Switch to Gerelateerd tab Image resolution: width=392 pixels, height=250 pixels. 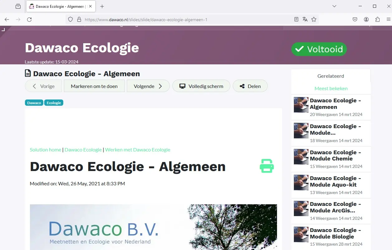coord(331,76)
